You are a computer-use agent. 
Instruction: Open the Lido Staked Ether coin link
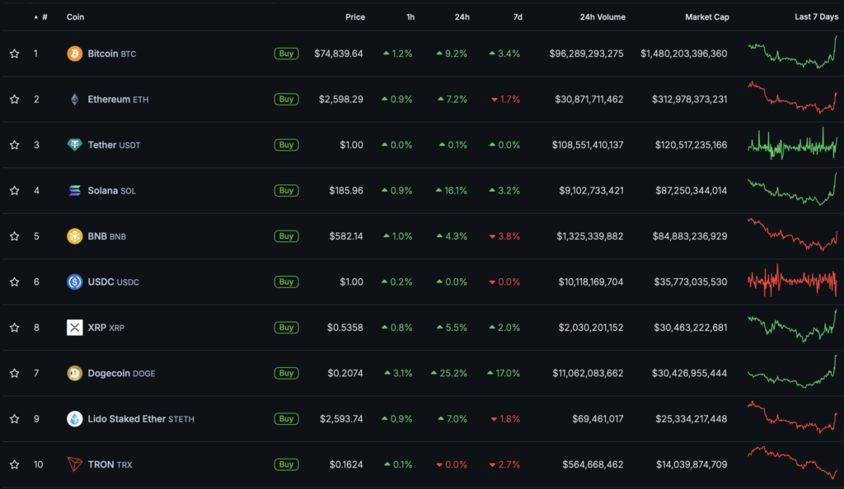127,419
